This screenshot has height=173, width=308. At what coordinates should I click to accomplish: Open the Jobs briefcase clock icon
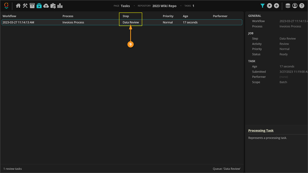pyautogui.click(x=53, y=6)
